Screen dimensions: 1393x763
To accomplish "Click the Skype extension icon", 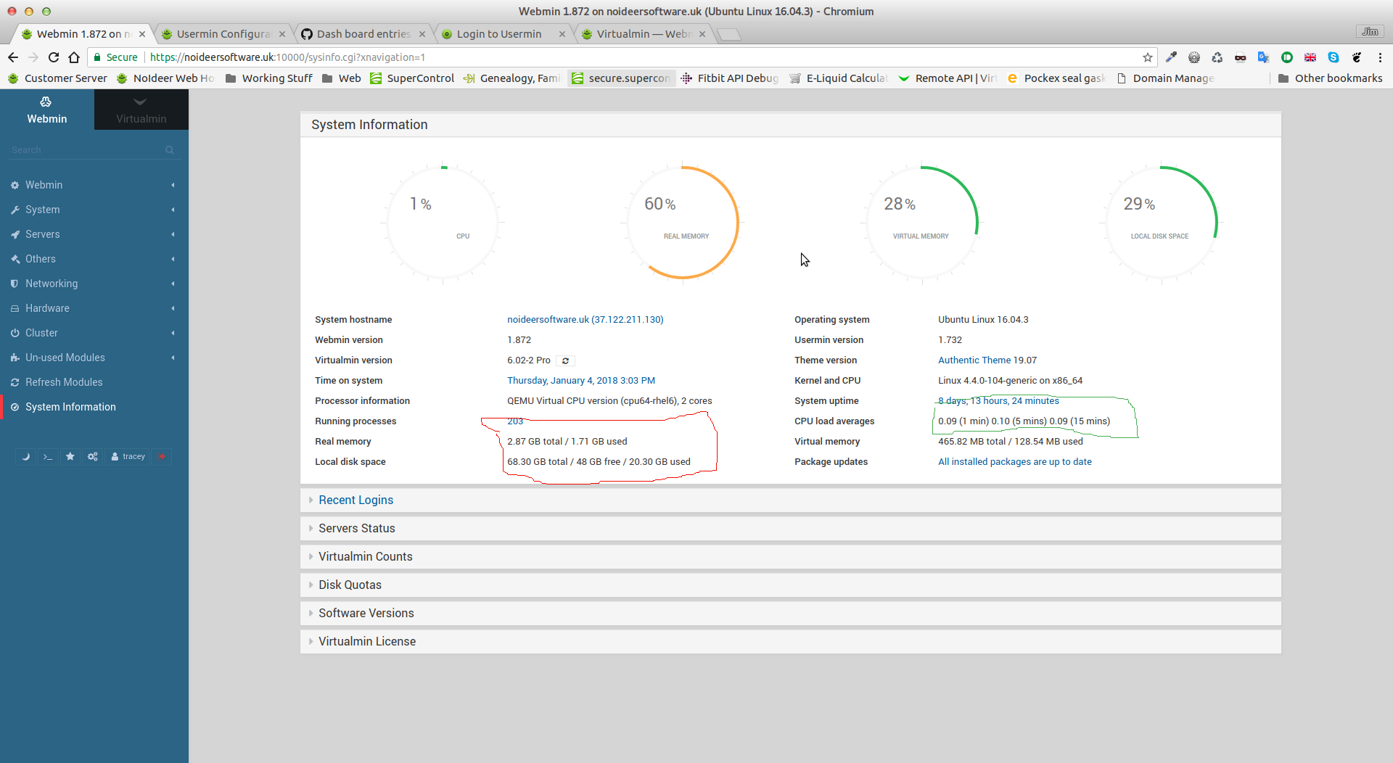I will (1334, 57).
